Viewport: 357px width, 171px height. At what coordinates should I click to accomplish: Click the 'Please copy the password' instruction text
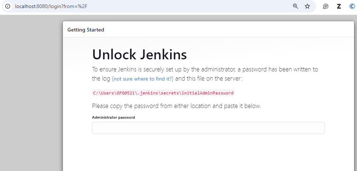(x=176, y=106)
